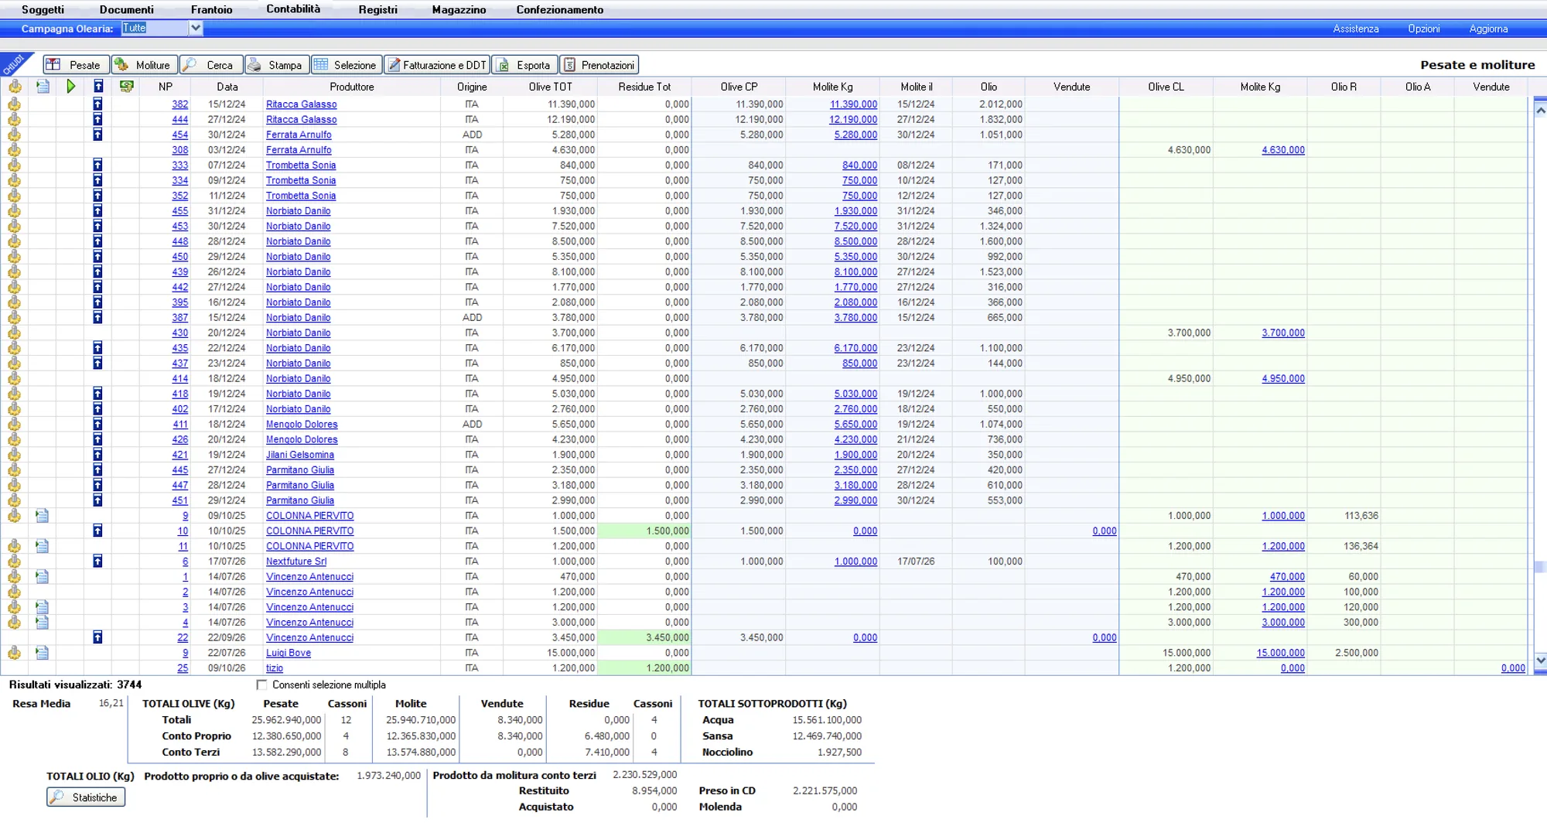Click the table scrollbar down arrow
The height and width of the screenshot is (826, 1547).
pos(1540,660)
